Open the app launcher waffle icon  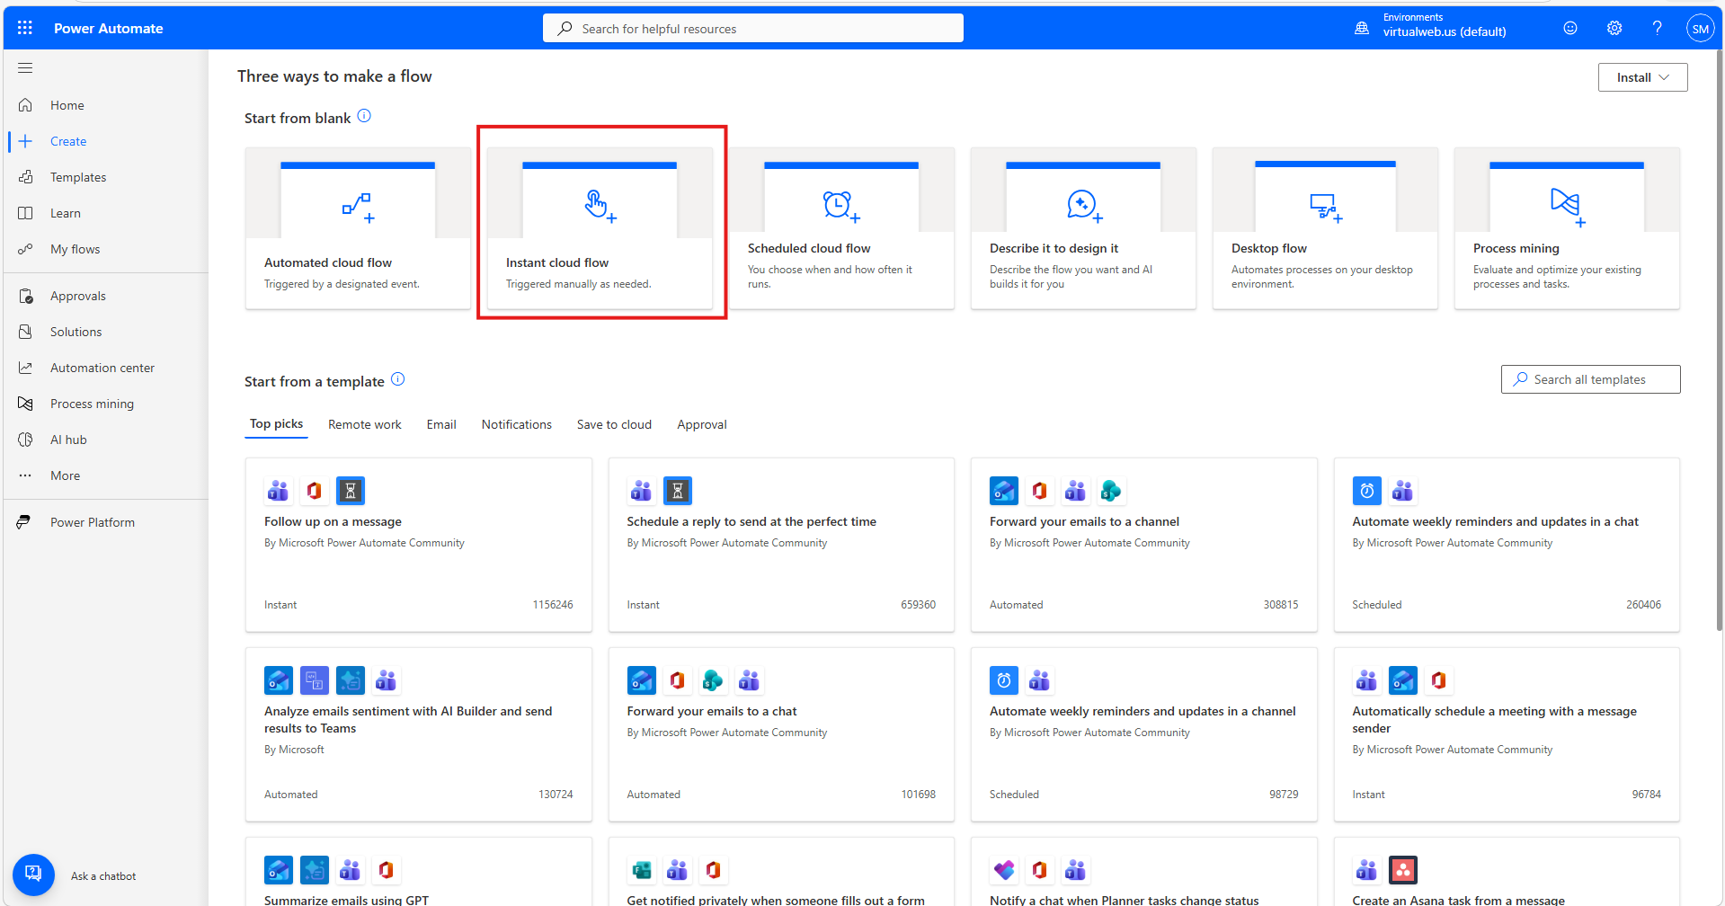coord(25,28)
